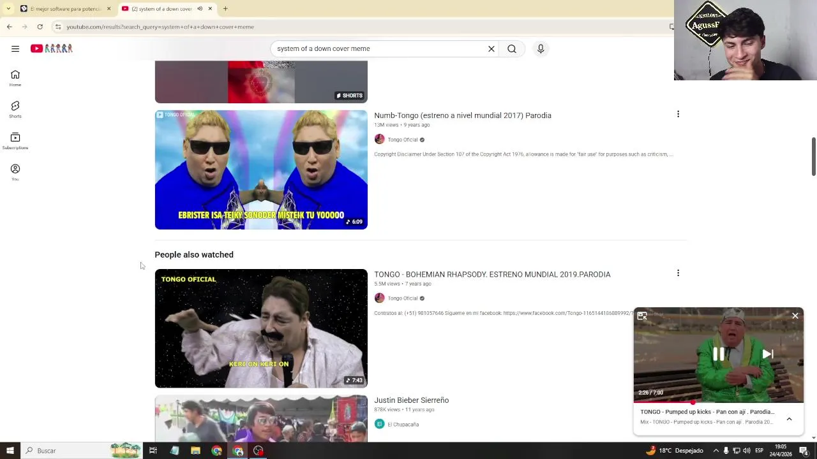Play the Numb-Tongo video thumbnail
The width and height of the screenshot is (817, 459).
pyautogui.click(x=261, y=170)
